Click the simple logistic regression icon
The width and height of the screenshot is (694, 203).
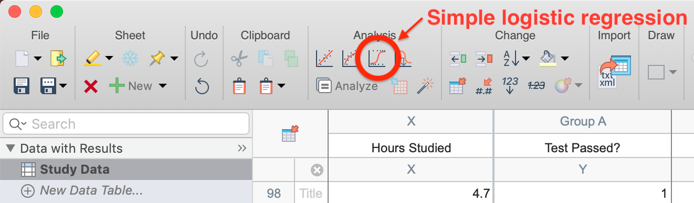coord(377,58)
